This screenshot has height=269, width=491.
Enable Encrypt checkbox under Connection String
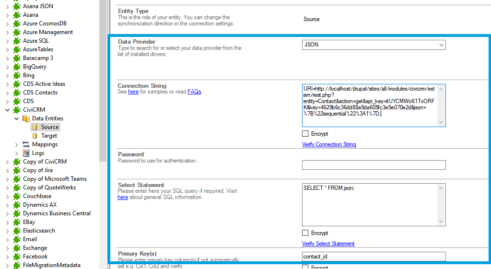[305, 134]
